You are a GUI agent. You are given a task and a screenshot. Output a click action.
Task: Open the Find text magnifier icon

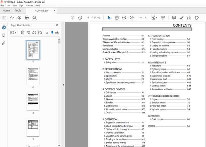[x=35, y=18]
